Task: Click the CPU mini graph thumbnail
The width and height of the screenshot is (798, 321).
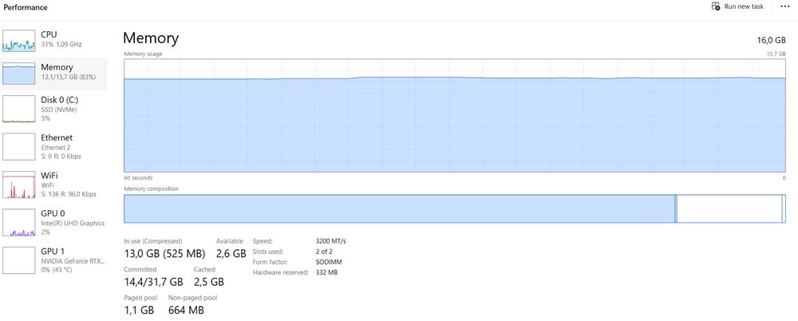Action: pyautogui.click(x=19, y=41)
